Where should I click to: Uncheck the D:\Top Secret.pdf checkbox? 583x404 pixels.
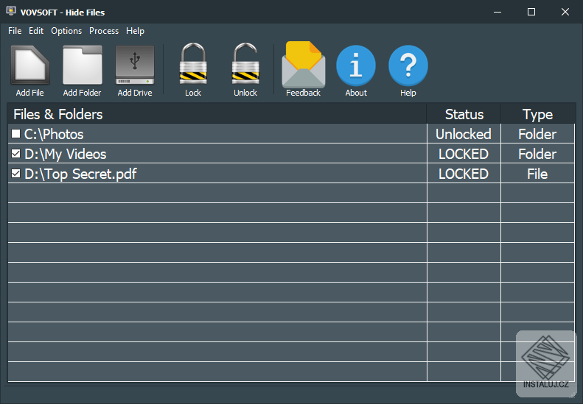(x=15, y=174)
